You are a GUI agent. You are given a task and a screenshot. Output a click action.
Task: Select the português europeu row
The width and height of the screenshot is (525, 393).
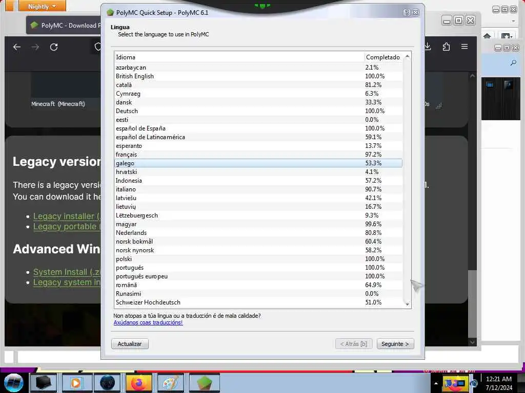point(258,276)
